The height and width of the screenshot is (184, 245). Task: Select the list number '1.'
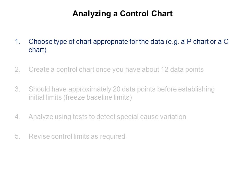point(18,42)
